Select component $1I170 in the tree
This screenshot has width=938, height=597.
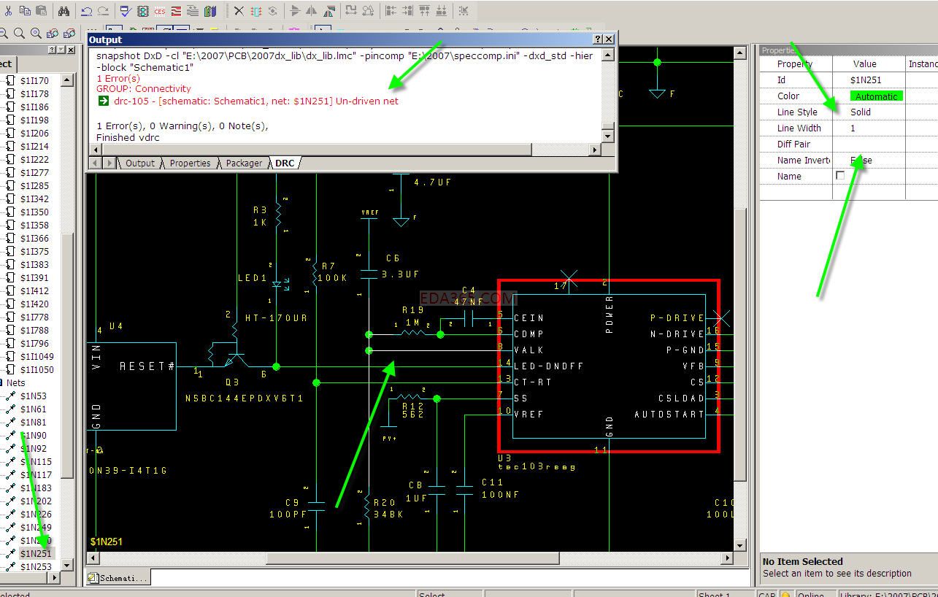coord(34,81)
